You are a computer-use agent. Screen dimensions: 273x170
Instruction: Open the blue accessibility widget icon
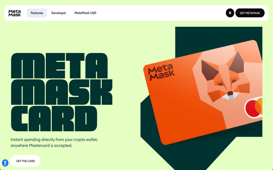tap(5, 163)
